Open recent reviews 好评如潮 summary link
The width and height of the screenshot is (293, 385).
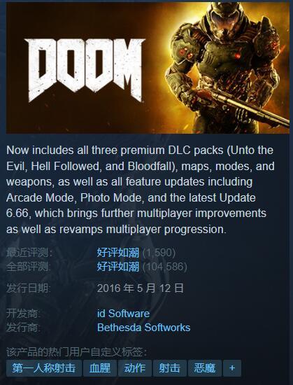point(118,253)
